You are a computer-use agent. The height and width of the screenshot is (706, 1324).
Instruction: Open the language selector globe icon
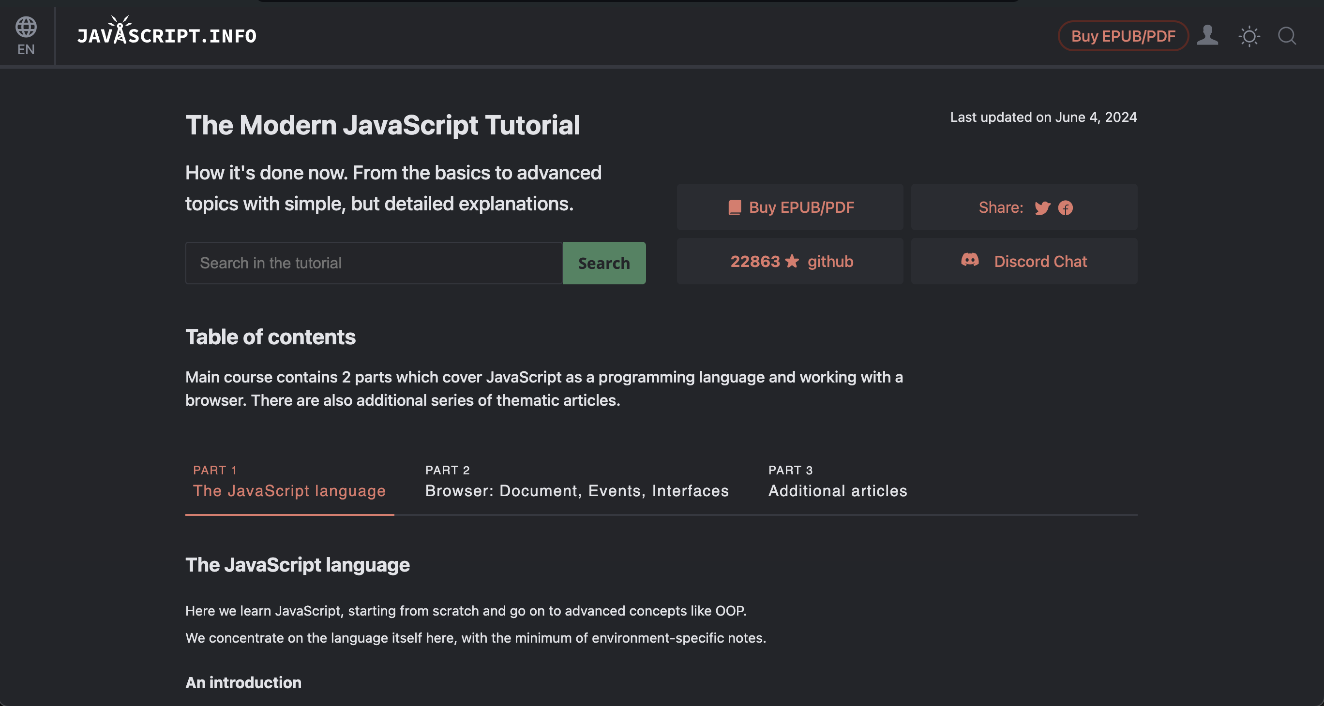26,27
